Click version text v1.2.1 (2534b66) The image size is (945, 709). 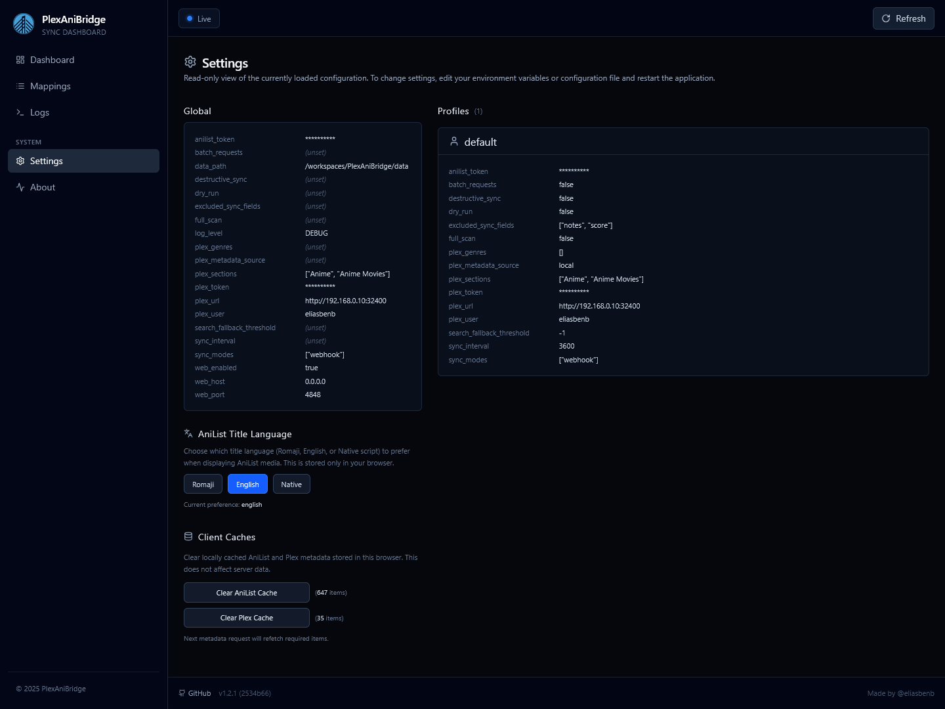(245, 693)
